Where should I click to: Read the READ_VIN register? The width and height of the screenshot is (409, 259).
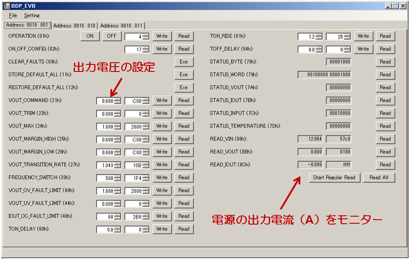(x=385, y=139)
